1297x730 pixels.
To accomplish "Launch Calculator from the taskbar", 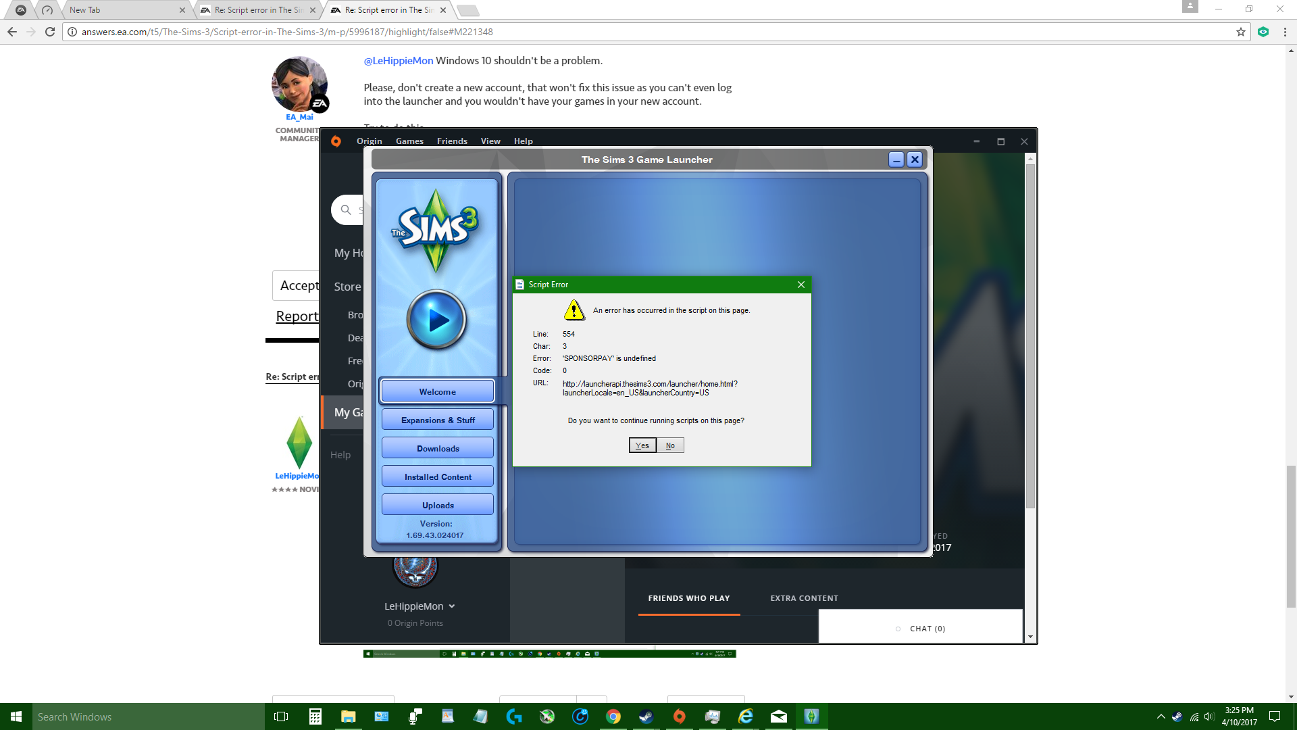I will [x=315, y=716].
